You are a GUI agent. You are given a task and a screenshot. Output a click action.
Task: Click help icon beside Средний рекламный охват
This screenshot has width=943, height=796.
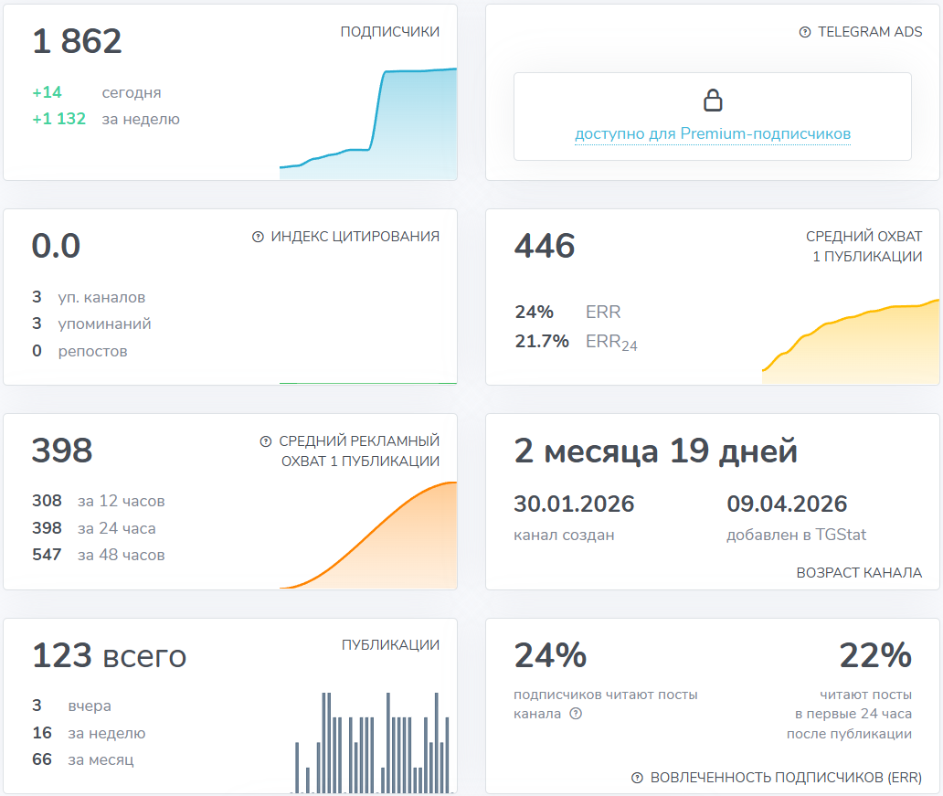tap(267, 441)
